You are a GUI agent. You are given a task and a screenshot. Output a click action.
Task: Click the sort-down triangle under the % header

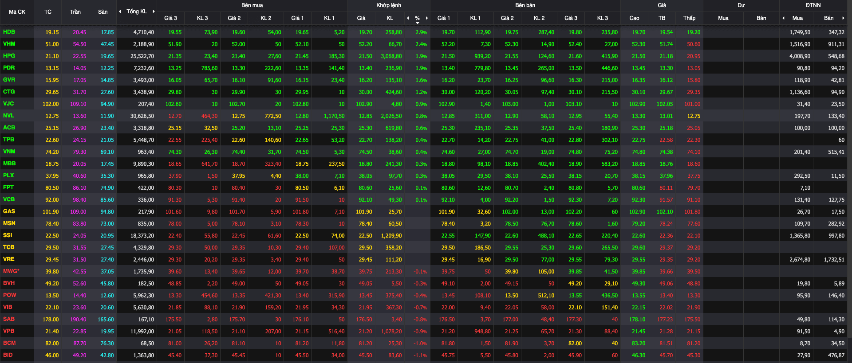[x=417, y=23]
